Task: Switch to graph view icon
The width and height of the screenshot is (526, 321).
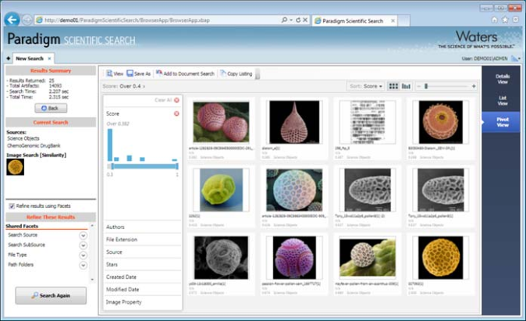Action: coord(406,86)
